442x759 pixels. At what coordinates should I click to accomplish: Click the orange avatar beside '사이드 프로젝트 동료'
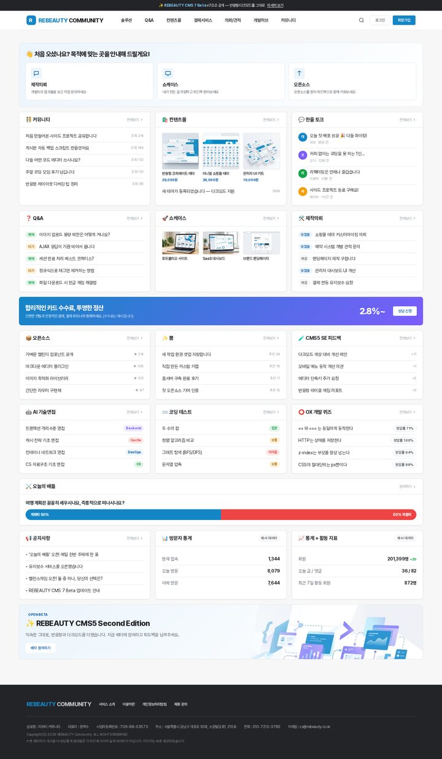pos(302,191)
